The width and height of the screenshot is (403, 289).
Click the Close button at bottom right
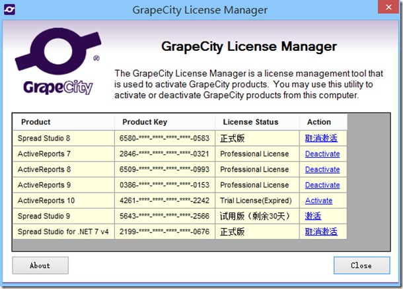pos(361,265)
